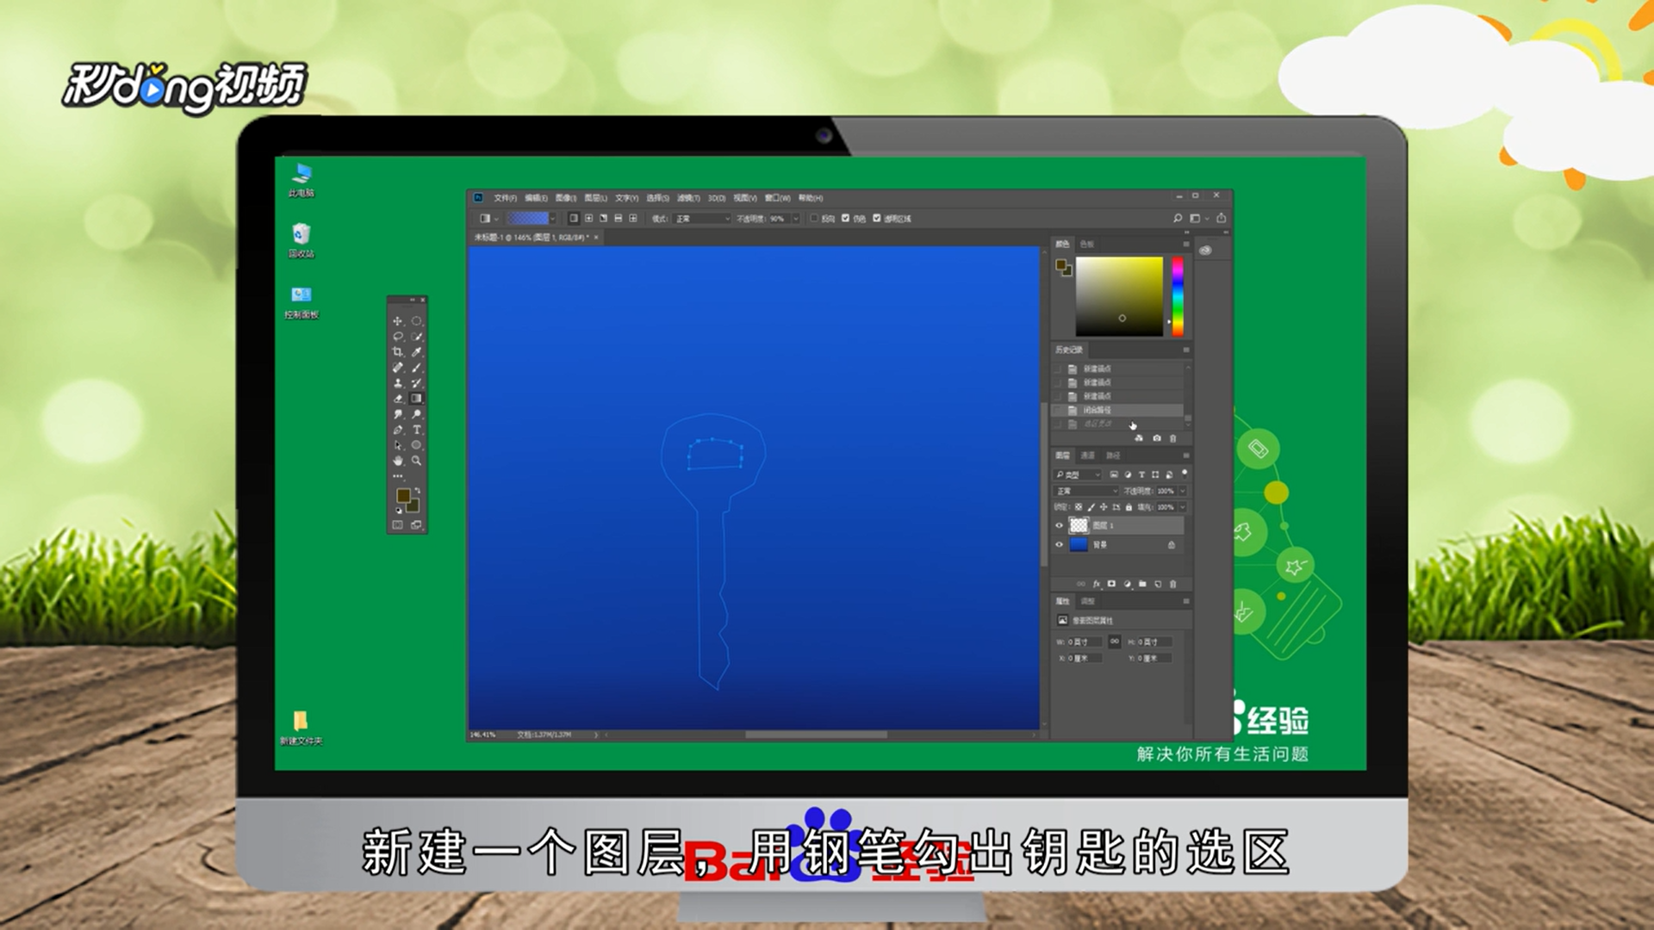Screen dimensions: 1654x930
Task: Uncheck the 仿色 checkbox
Action: pos(845,219)
